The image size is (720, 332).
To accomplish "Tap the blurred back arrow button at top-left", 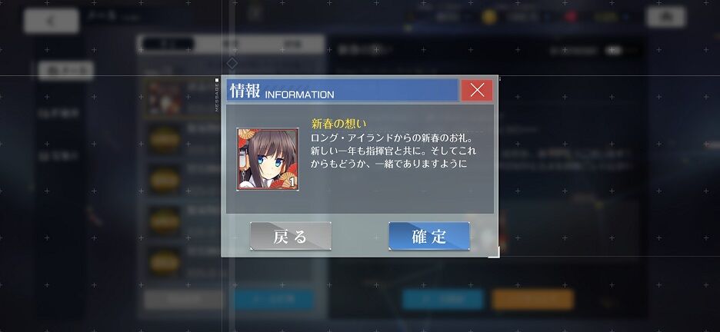I will pyautogui.click(x=52, y=21).
